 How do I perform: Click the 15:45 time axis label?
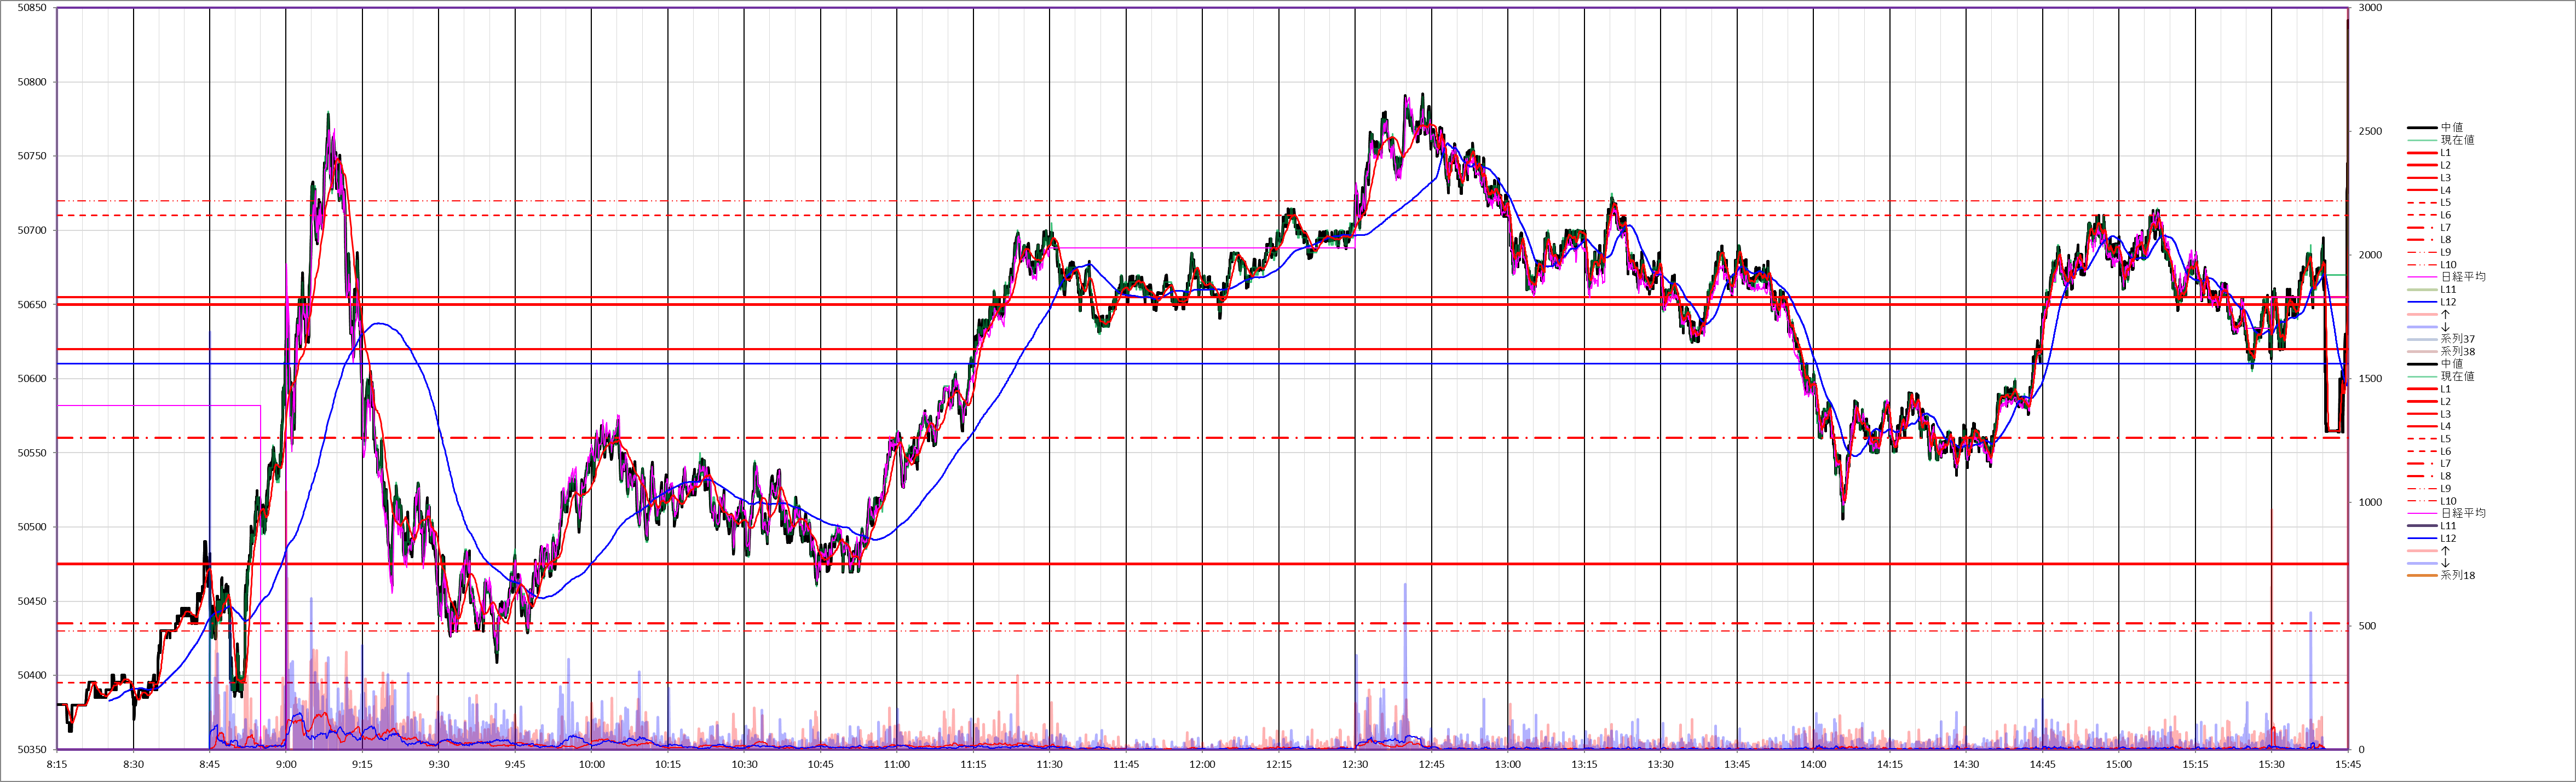point(2347,765)
